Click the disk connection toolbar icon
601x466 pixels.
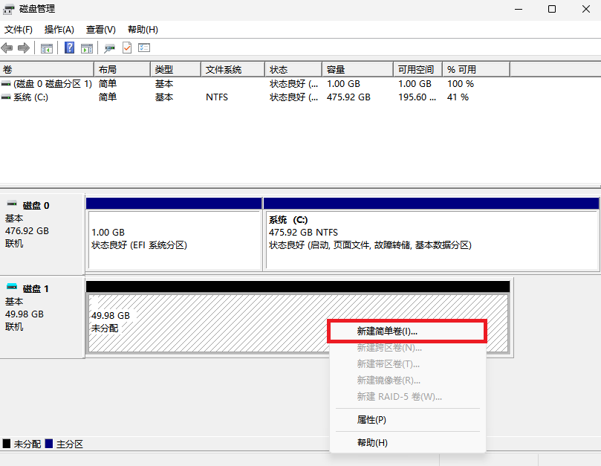pos(109,48)
